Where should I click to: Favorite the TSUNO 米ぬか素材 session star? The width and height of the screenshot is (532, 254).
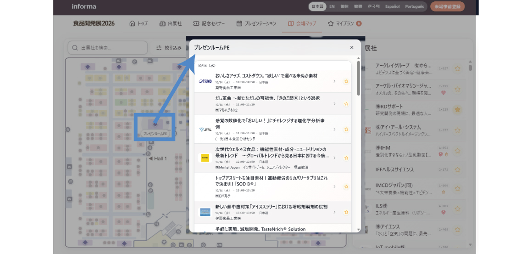(346, 81)
